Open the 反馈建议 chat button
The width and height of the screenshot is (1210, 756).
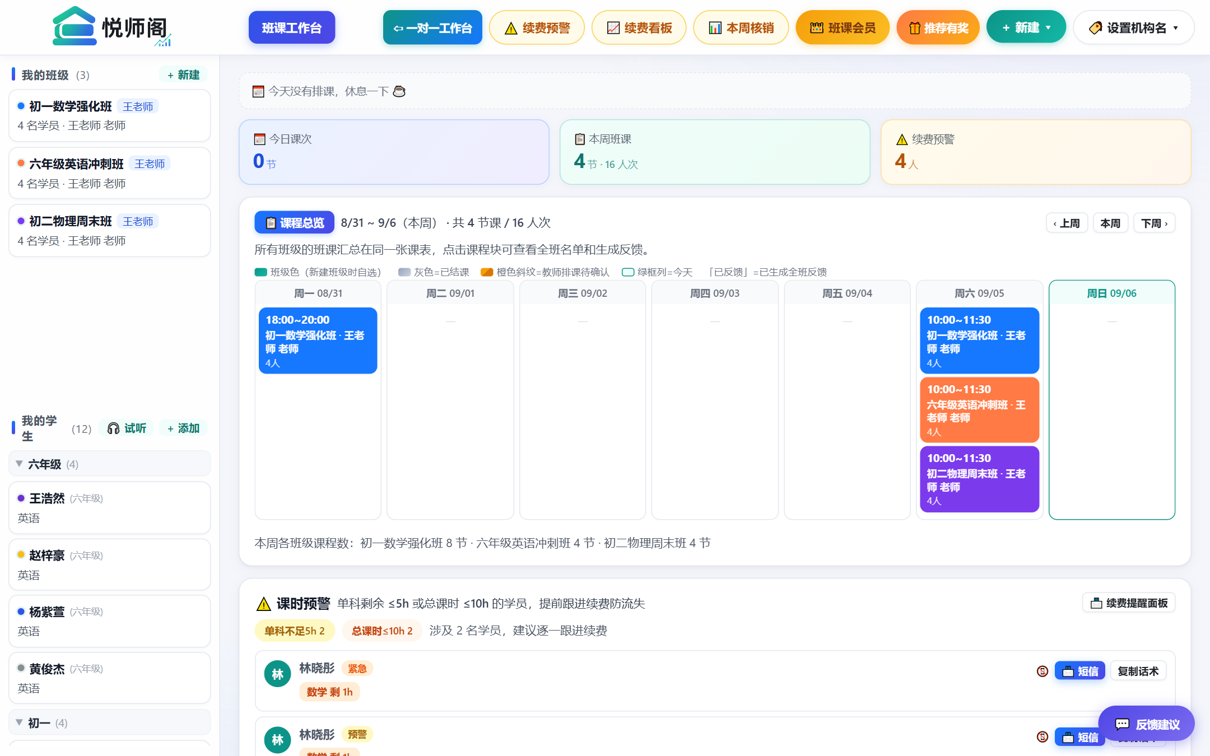pos(1146,724)
